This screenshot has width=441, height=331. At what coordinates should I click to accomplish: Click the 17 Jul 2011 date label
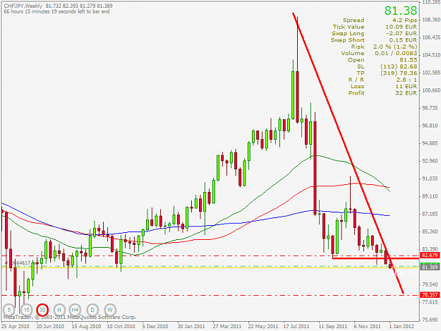(x=296, y=326)
